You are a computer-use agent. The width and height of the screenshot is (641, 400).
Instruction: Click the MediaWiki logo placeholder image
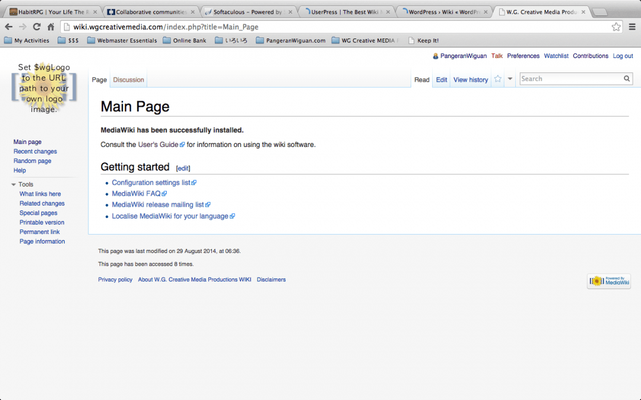pyautogui.click(x=44, y=88)
